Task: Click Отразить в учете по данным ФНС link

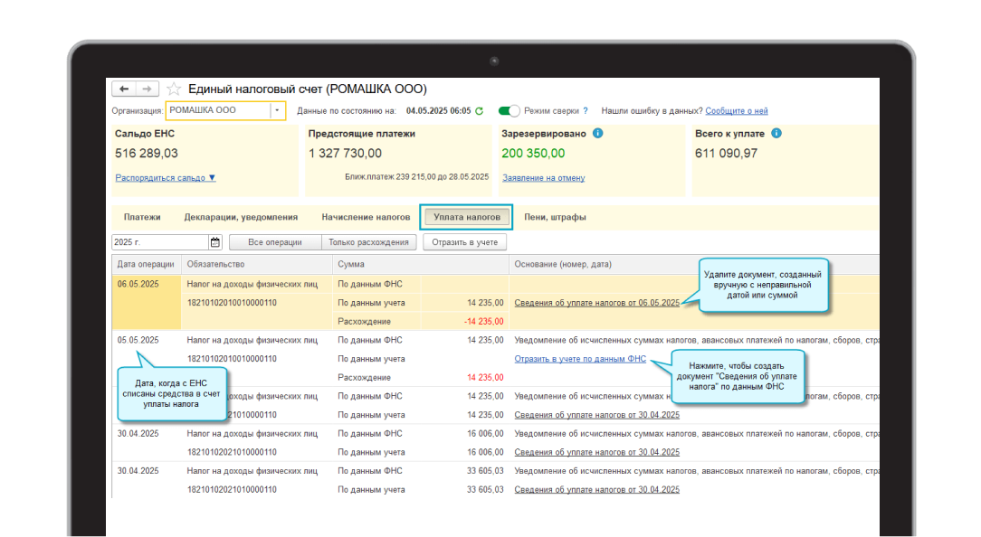Action: (580, 359)
